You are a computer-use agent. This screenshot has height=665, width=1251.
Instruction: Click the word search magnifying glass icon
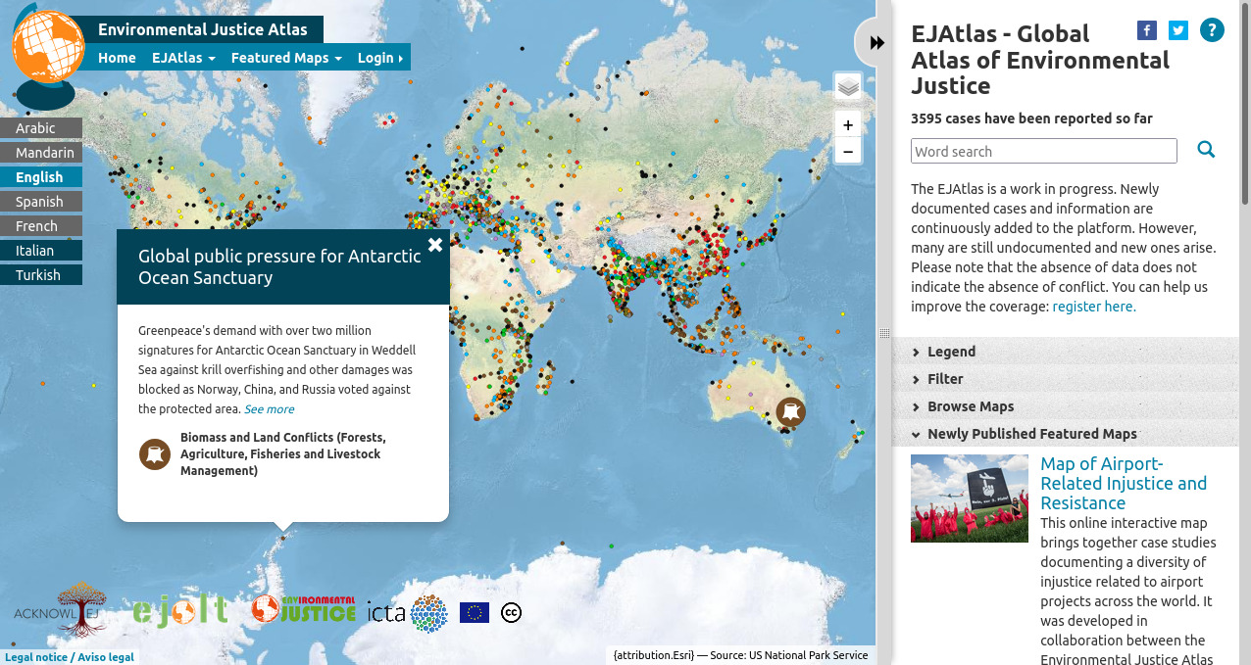tap(1205, 150)
